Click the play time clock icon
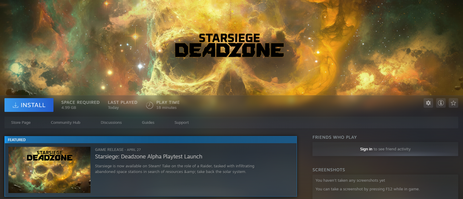The image size is (463, 199). pos(150,105)
